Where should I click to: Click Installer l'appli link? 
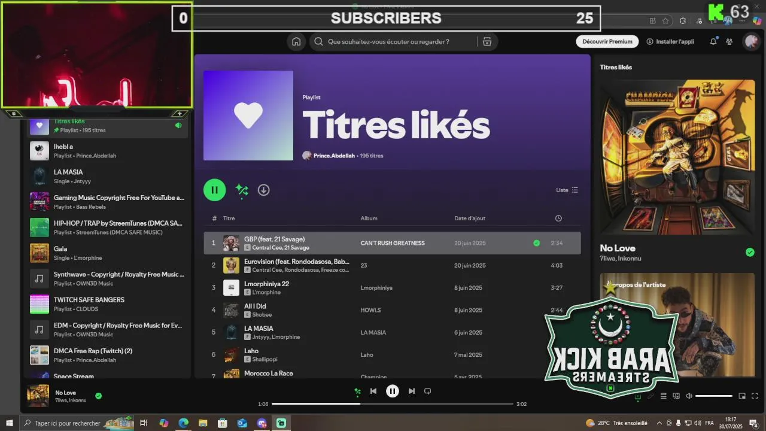tap(670, 42)
